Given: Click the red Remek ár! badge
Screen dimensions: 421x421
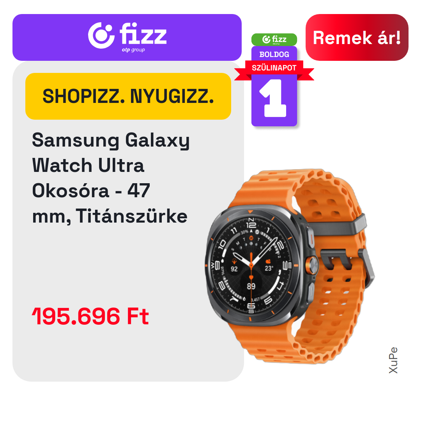Looking at the screenshot, I should coord(357,37).
